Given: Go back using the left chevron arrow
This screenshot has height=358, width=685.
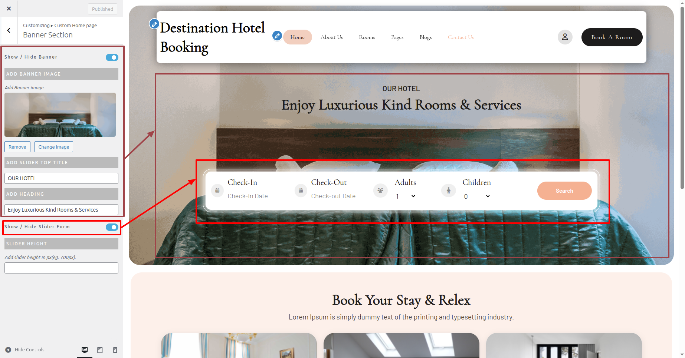Looking at the screenshot, I should [9, 30].
